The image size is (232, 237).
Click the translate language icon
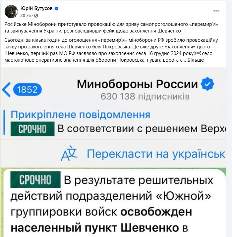(x=69, y=153)
